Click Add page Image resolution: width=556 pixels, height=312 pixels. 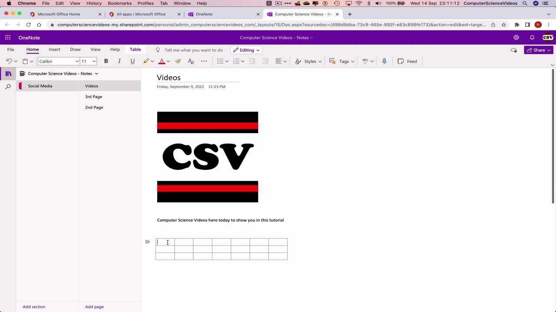tap(94, 307)
